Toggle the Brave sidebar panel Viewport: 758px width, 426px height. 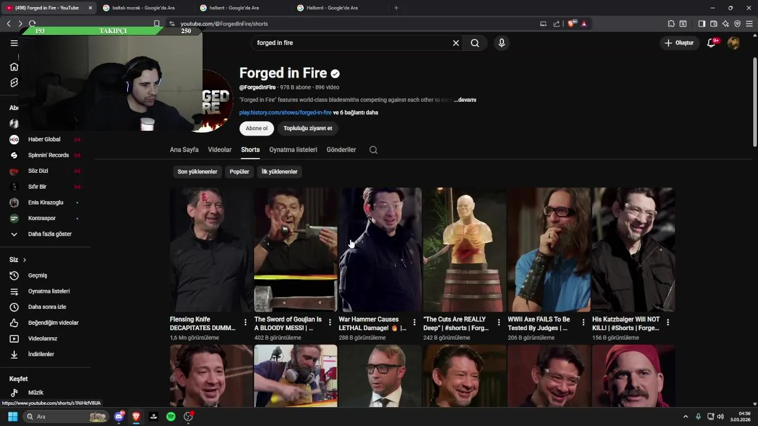702,24
